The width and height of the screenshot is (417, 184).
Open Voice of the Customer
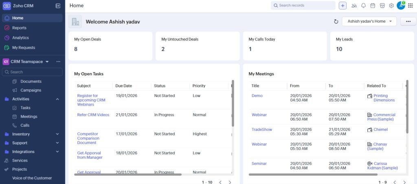(x=32, y=178)
